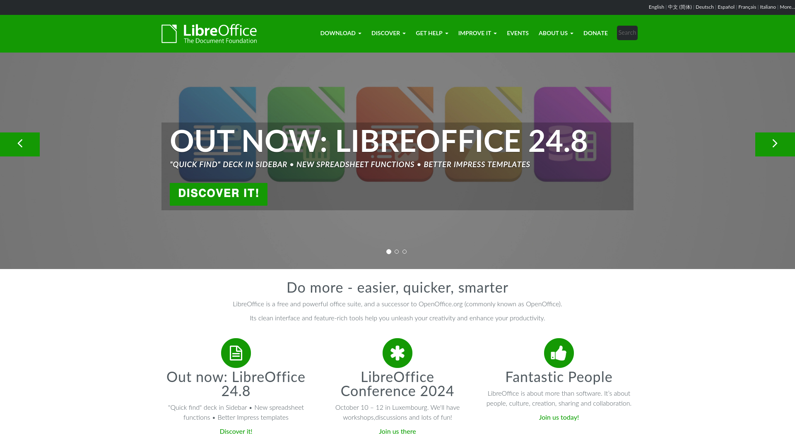Click the 'Out now' document feature icon
The width and height of the screenshot is (795, 447).
coord(235,353)
